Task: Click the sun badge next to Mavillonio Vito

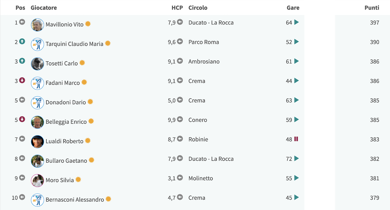Action: tap(88, 24)
